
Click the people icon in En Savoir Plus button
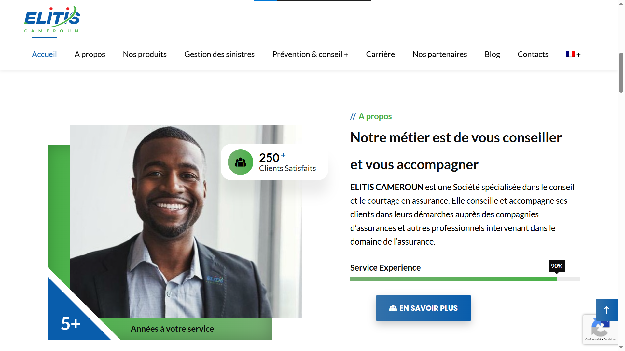tap(393, 308)
